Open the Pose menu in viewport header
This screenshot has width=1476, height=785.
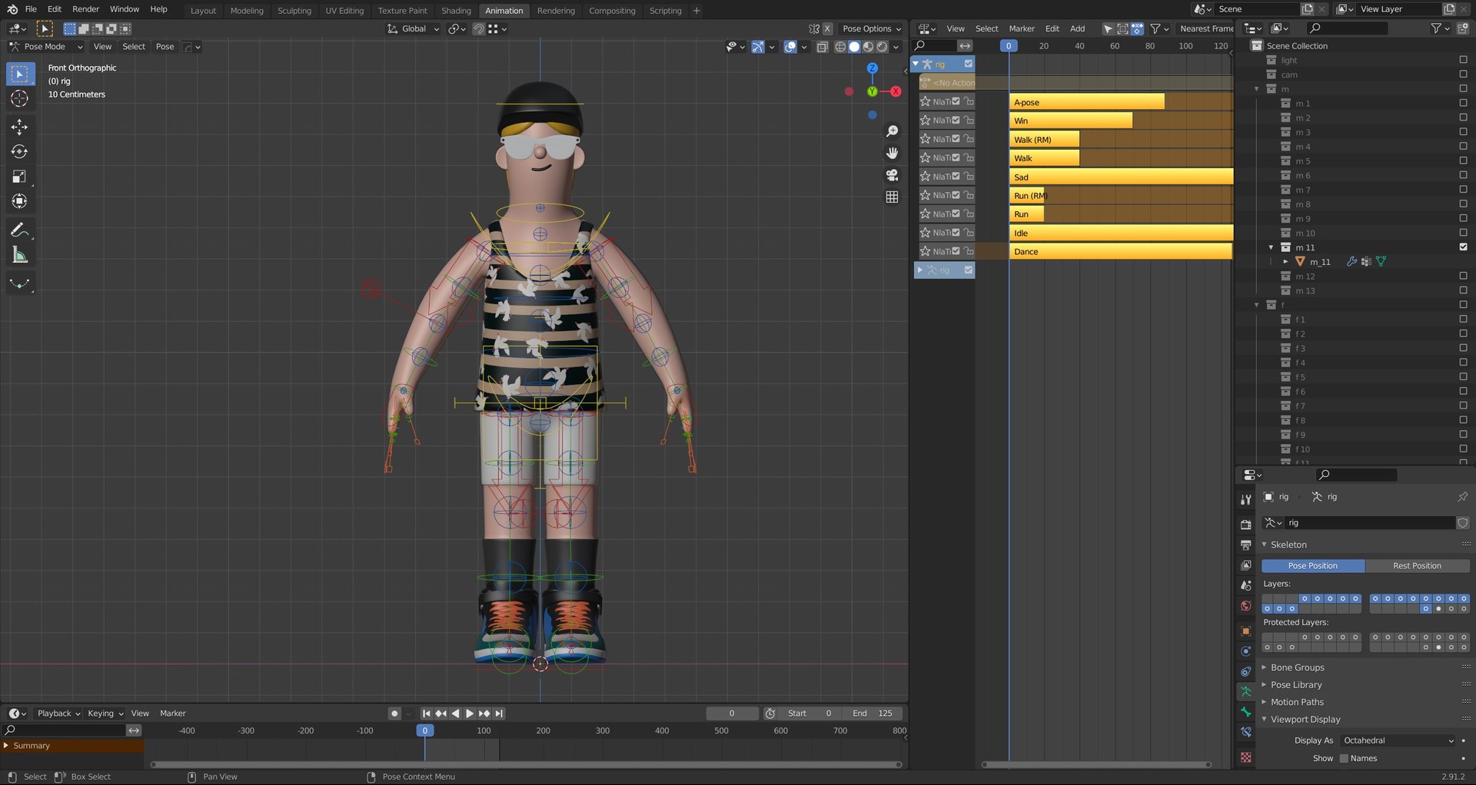[165, 47]
